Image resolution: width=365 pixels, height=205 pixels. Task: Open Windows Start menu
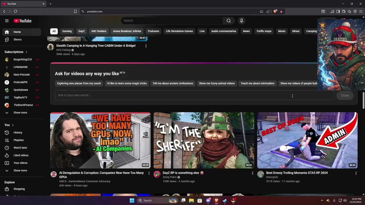tap(132, 200)
